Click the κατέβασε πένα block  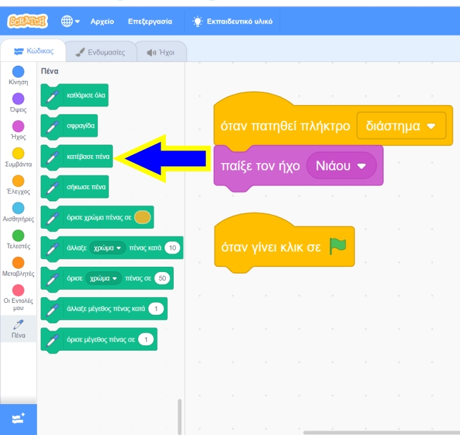[x=88, y=157]
